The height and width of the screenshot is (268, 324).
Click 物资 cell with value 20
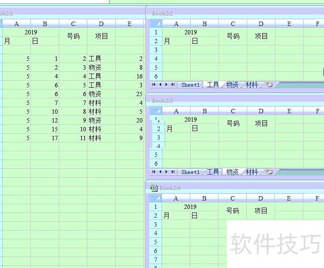101,120
